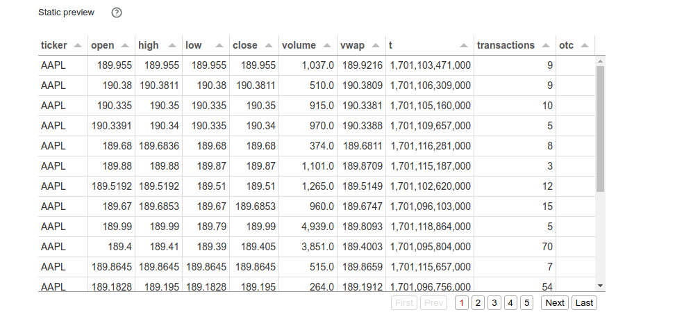Click the help icon beside Static preview
This screenshot has height=317, width=675.
tap(117, 13)
